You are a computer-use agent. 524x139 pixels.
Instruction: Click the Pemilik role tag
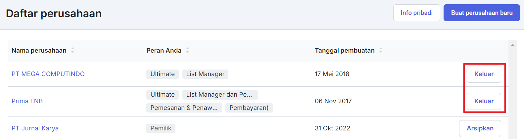pos(161,128)
